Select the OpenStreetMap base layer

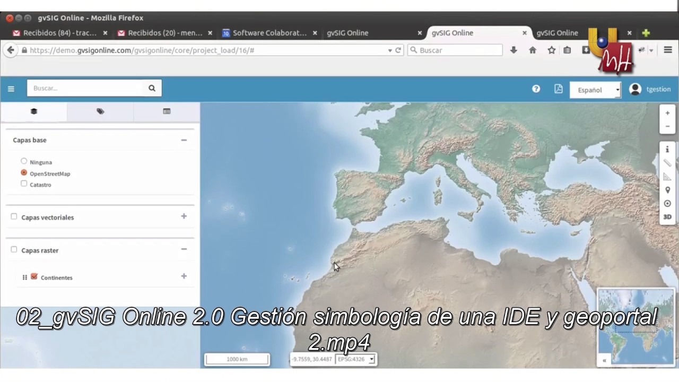[24, 173]
